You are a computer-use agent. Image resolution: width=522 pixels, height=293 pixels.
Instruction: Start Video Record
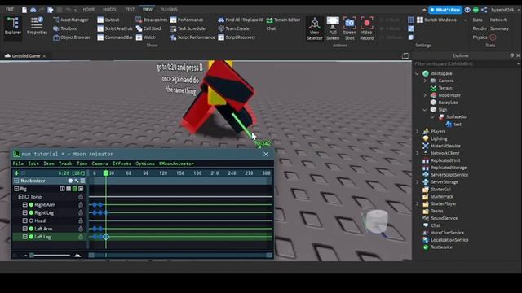[x=366, y=28]
